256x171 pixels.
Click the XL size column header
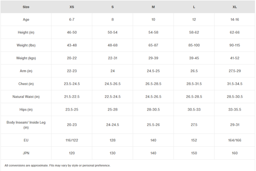(x=234, y=7)
